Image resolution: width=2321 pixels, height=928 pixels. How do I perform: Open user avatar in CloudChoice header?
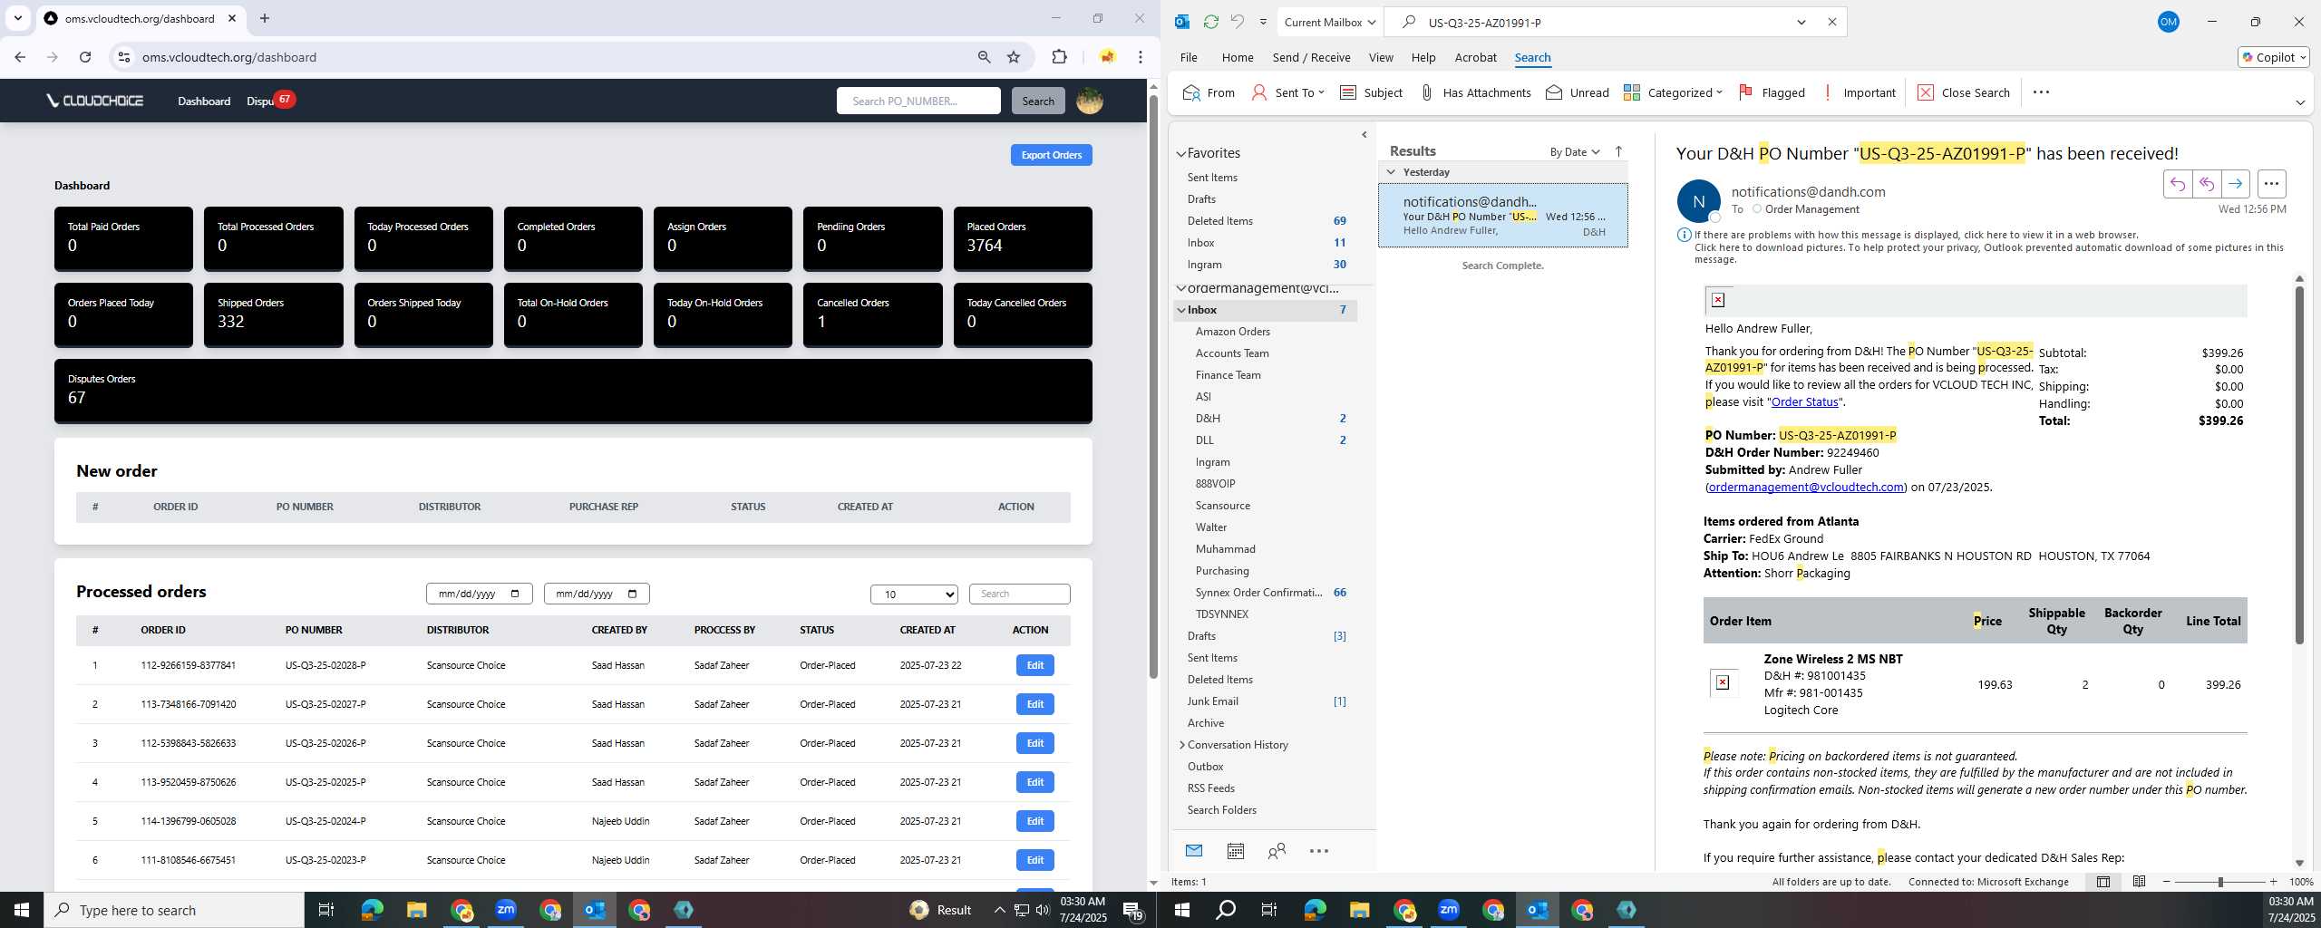pyautogui.click(x=1089, y=101)
